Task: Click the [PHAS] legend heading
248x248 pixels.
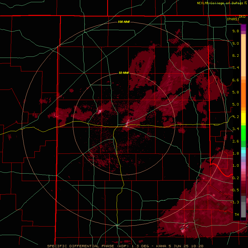Action: coord(233,19)
